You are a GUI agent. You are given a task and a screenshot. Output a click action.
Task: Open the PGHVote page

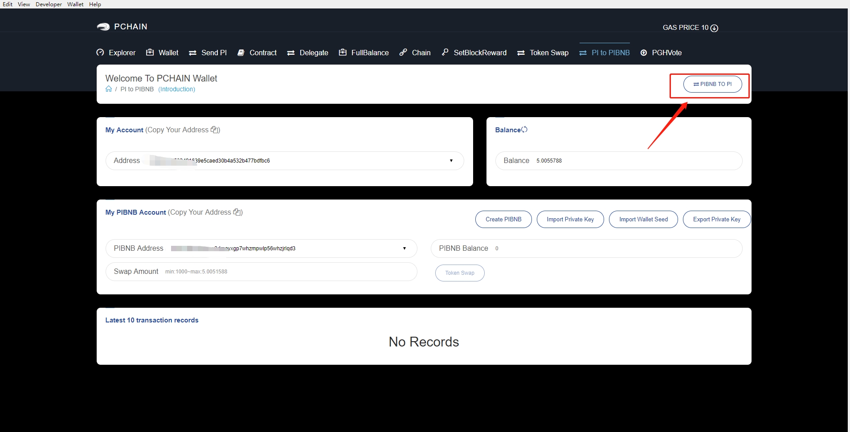[661, 53]
